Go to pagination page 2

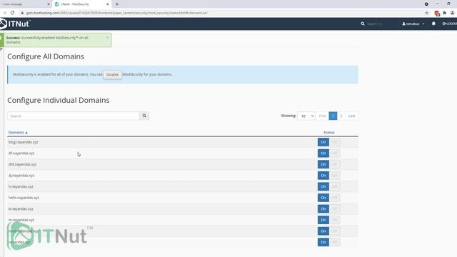(341, 116)
